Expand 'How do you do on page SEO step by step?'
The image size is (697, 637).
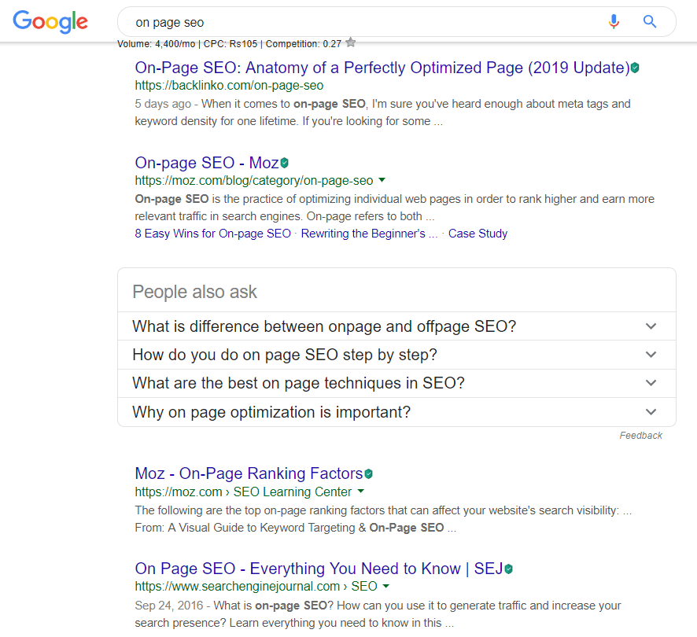pos(396,355)
